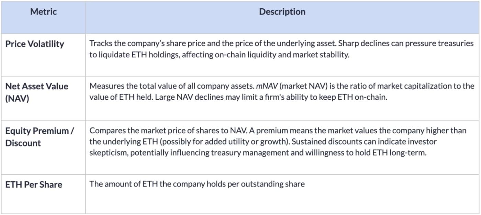Screen dimensions: 481x215
Task: Select the Price Volatility row label
Action: (x=35, y=44)
